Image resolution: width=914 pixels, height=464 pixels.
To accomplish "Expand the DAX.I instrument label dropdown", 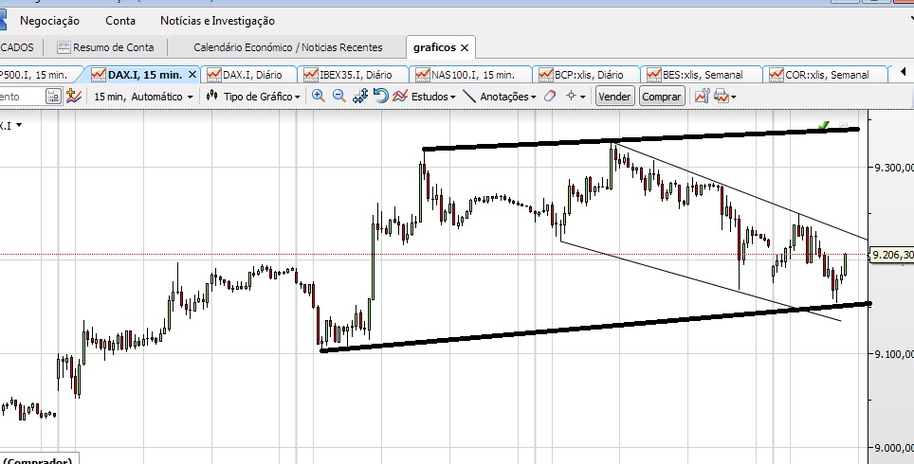I will [x=19, y=125].
